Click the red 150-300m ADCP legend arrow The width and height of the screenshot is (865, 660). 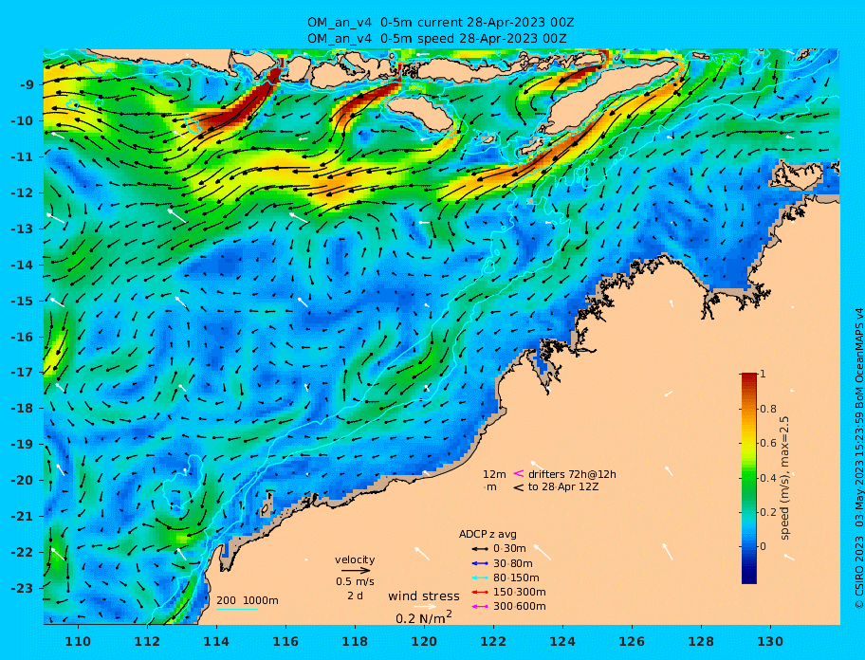(x=480, y=592)
